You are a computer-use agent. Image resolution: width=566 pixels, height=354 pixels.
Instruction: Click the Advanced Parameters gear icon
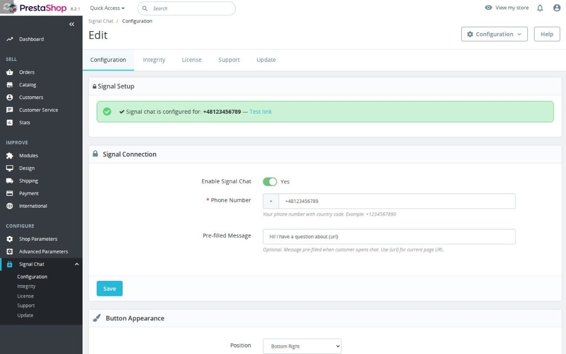pos(9,252)
